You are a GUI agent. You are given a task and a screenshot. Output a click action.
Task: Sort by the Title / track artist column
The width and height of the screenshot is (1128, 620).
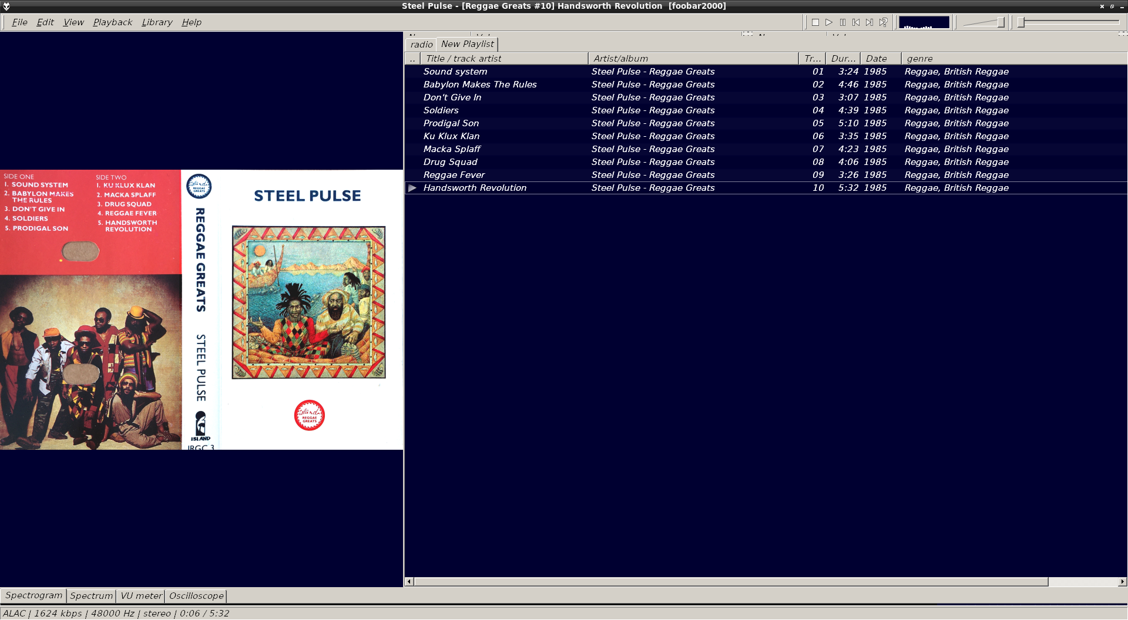tap(504, 59)
